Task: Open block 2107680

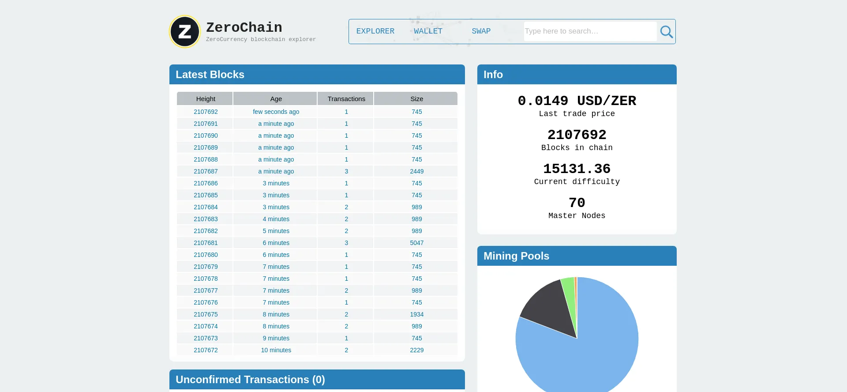Action: 206,255
